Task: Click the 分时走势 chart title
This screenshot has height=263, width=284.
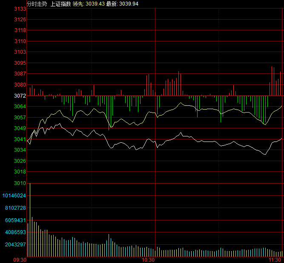Action: coord(37,4)
